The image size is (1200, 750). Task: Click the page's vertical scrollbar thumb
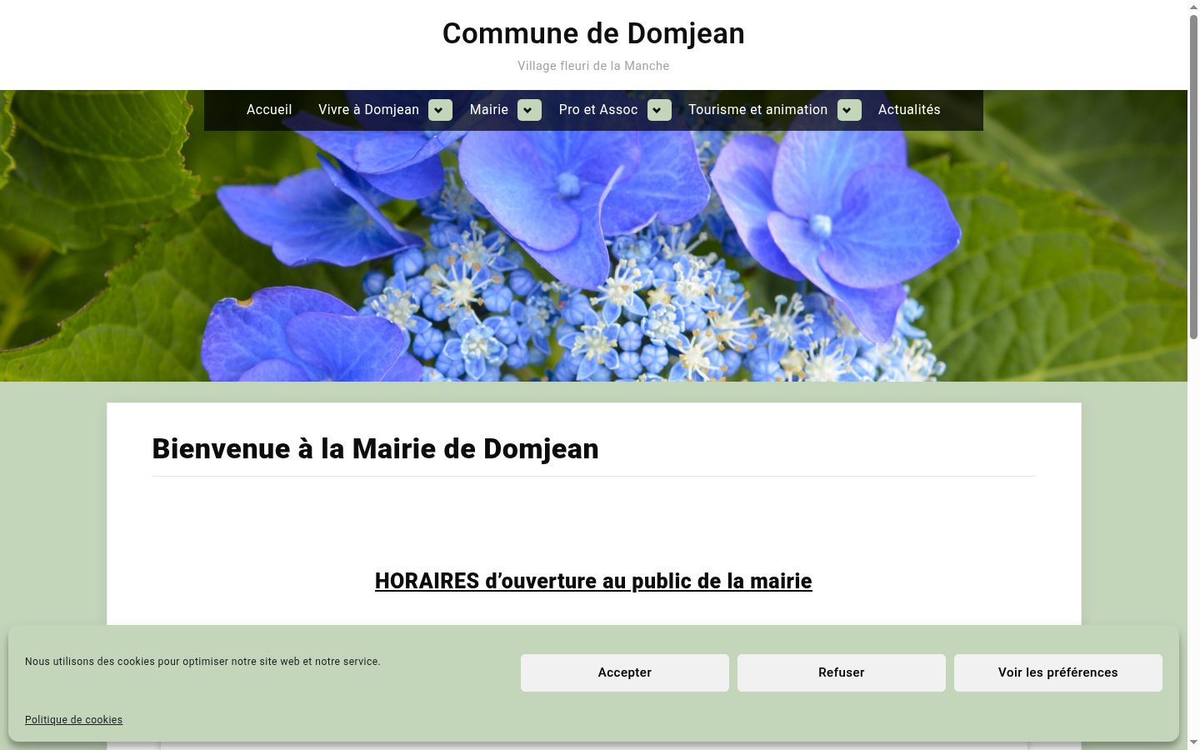tap(1193, 177)
